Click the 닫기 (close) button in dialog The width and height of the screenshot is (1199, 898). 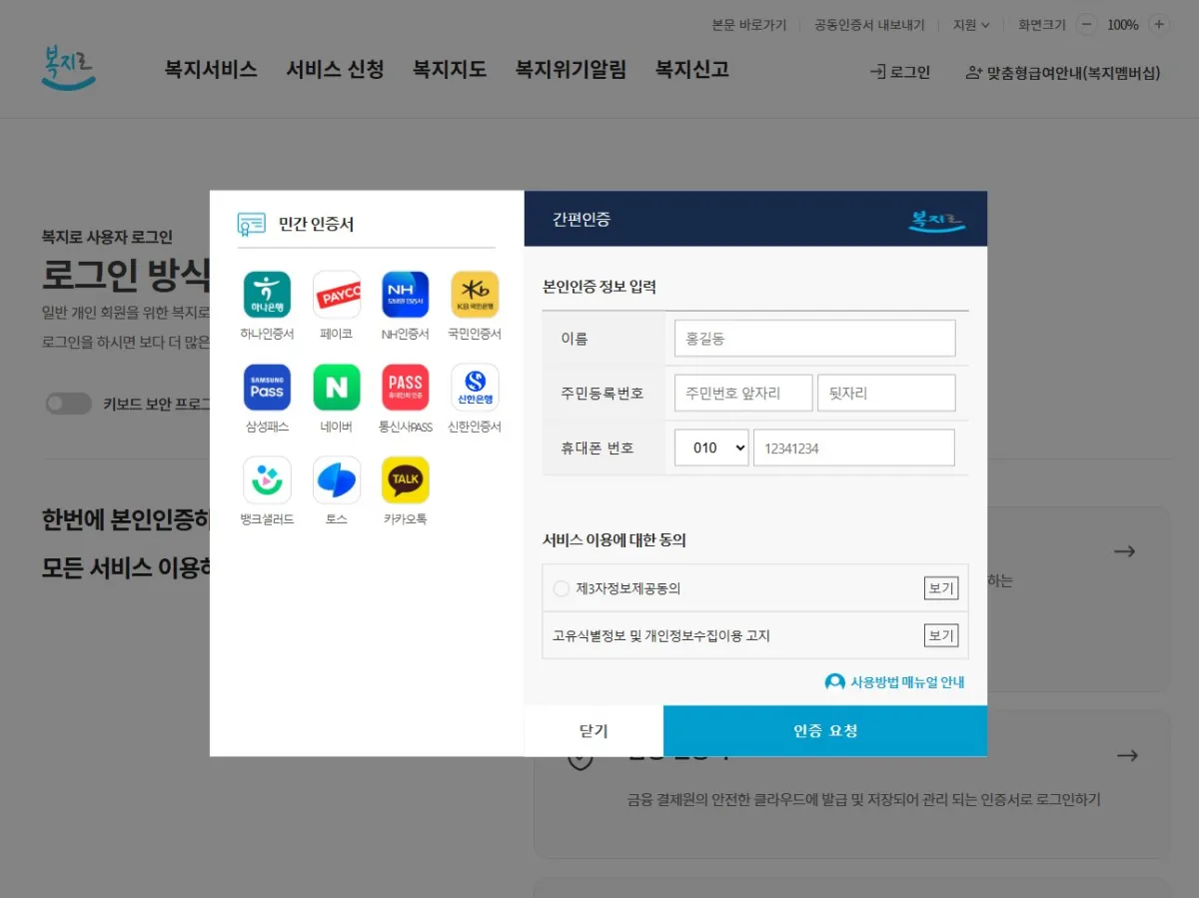coord(594,730)
